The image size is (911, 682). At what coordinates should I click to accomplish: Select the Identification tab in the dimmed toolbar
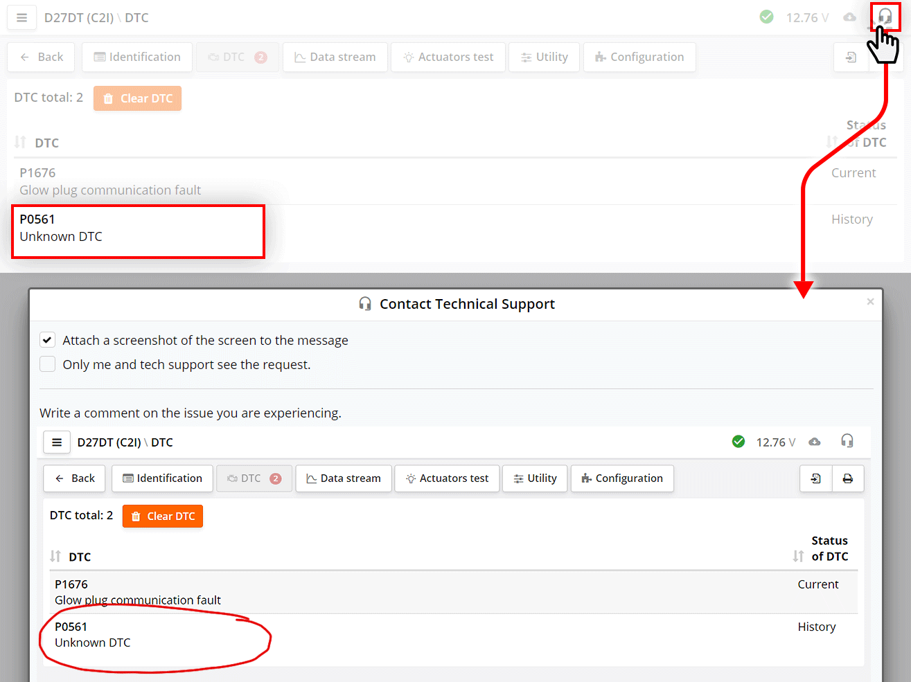click(x=137, y=57)
